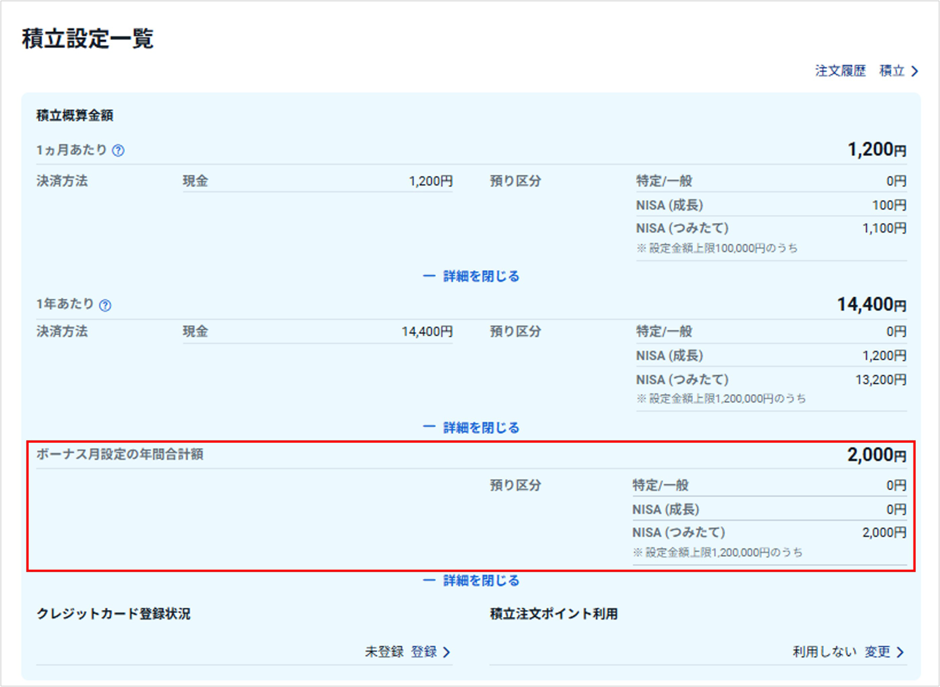
Task: Click the 利用しない point usage status
Action: tap(824, 652)
